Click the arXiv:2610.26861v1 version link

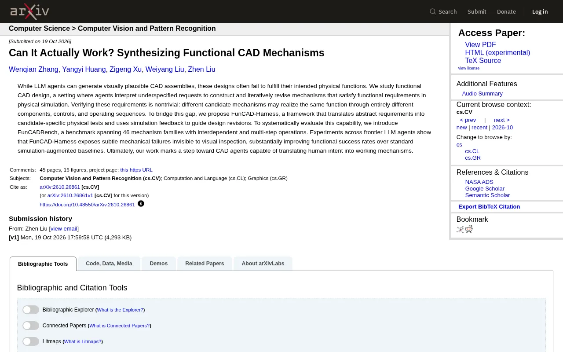point(70,195)
